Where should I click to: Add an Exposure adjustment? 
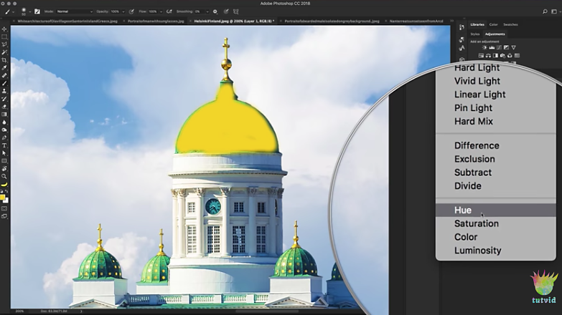point(506,47)
